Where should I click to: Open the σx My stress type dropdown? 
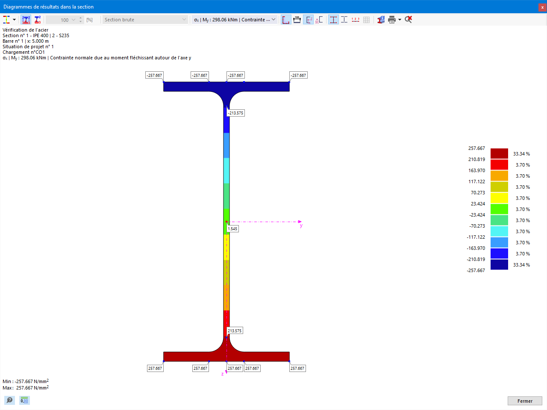coord(235,20)
